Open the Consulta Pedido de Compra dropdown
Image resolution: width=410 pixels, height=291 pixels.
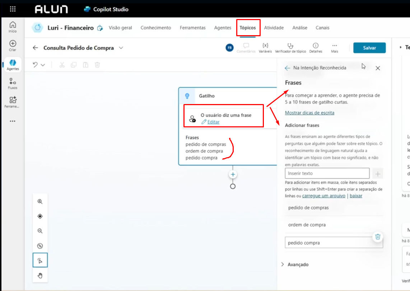(121, 47)
